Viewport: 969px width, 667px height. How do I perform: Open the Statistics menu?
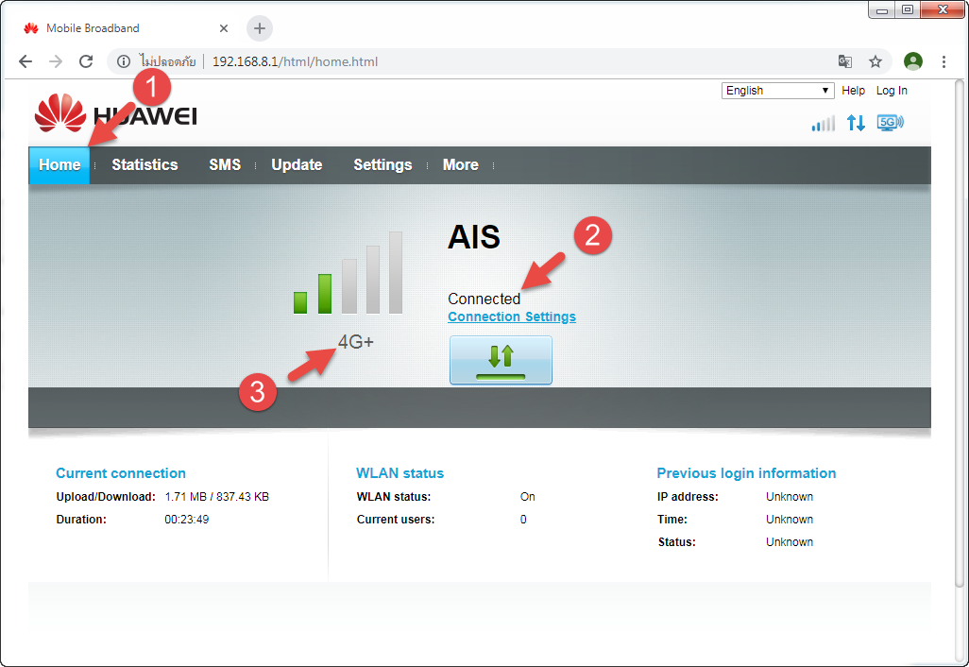pos(144,165)
